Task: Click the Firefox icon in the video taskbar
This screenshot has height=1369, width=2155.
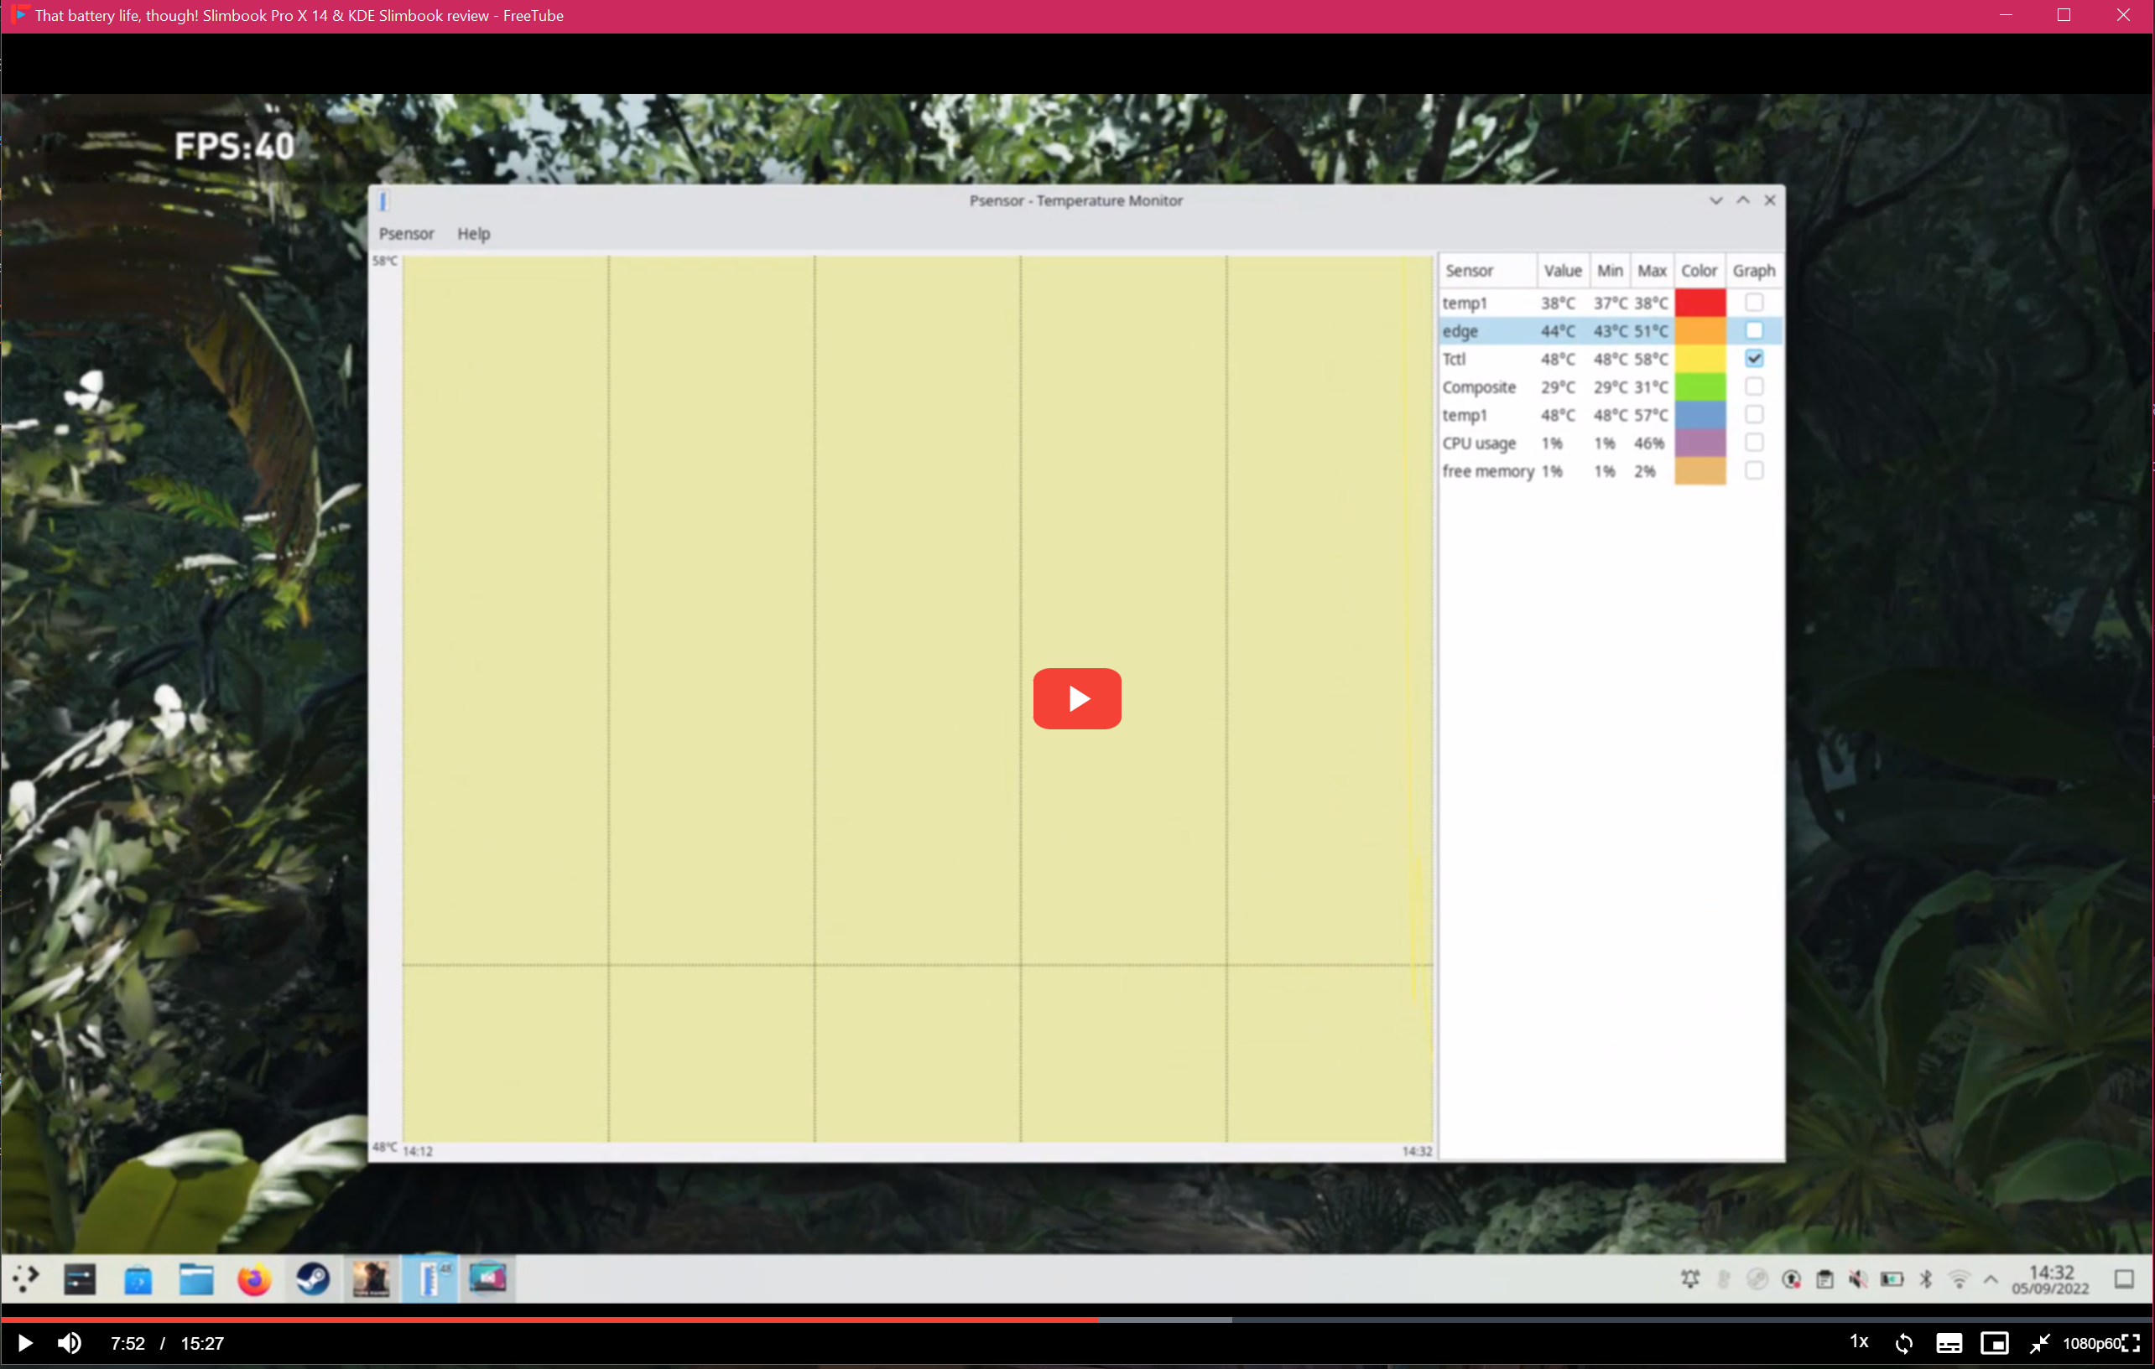Action: 254,1279
